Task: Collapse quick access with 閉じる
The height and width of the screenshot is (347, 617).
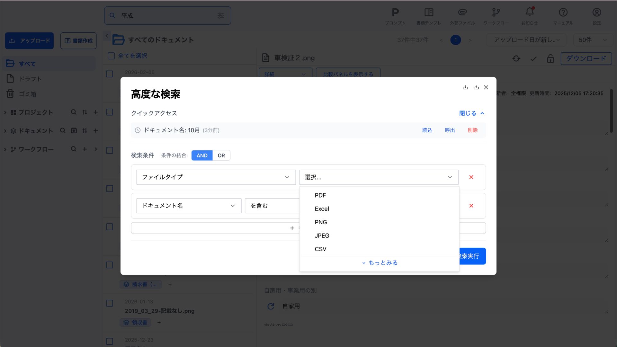Action: coord(471,113)
